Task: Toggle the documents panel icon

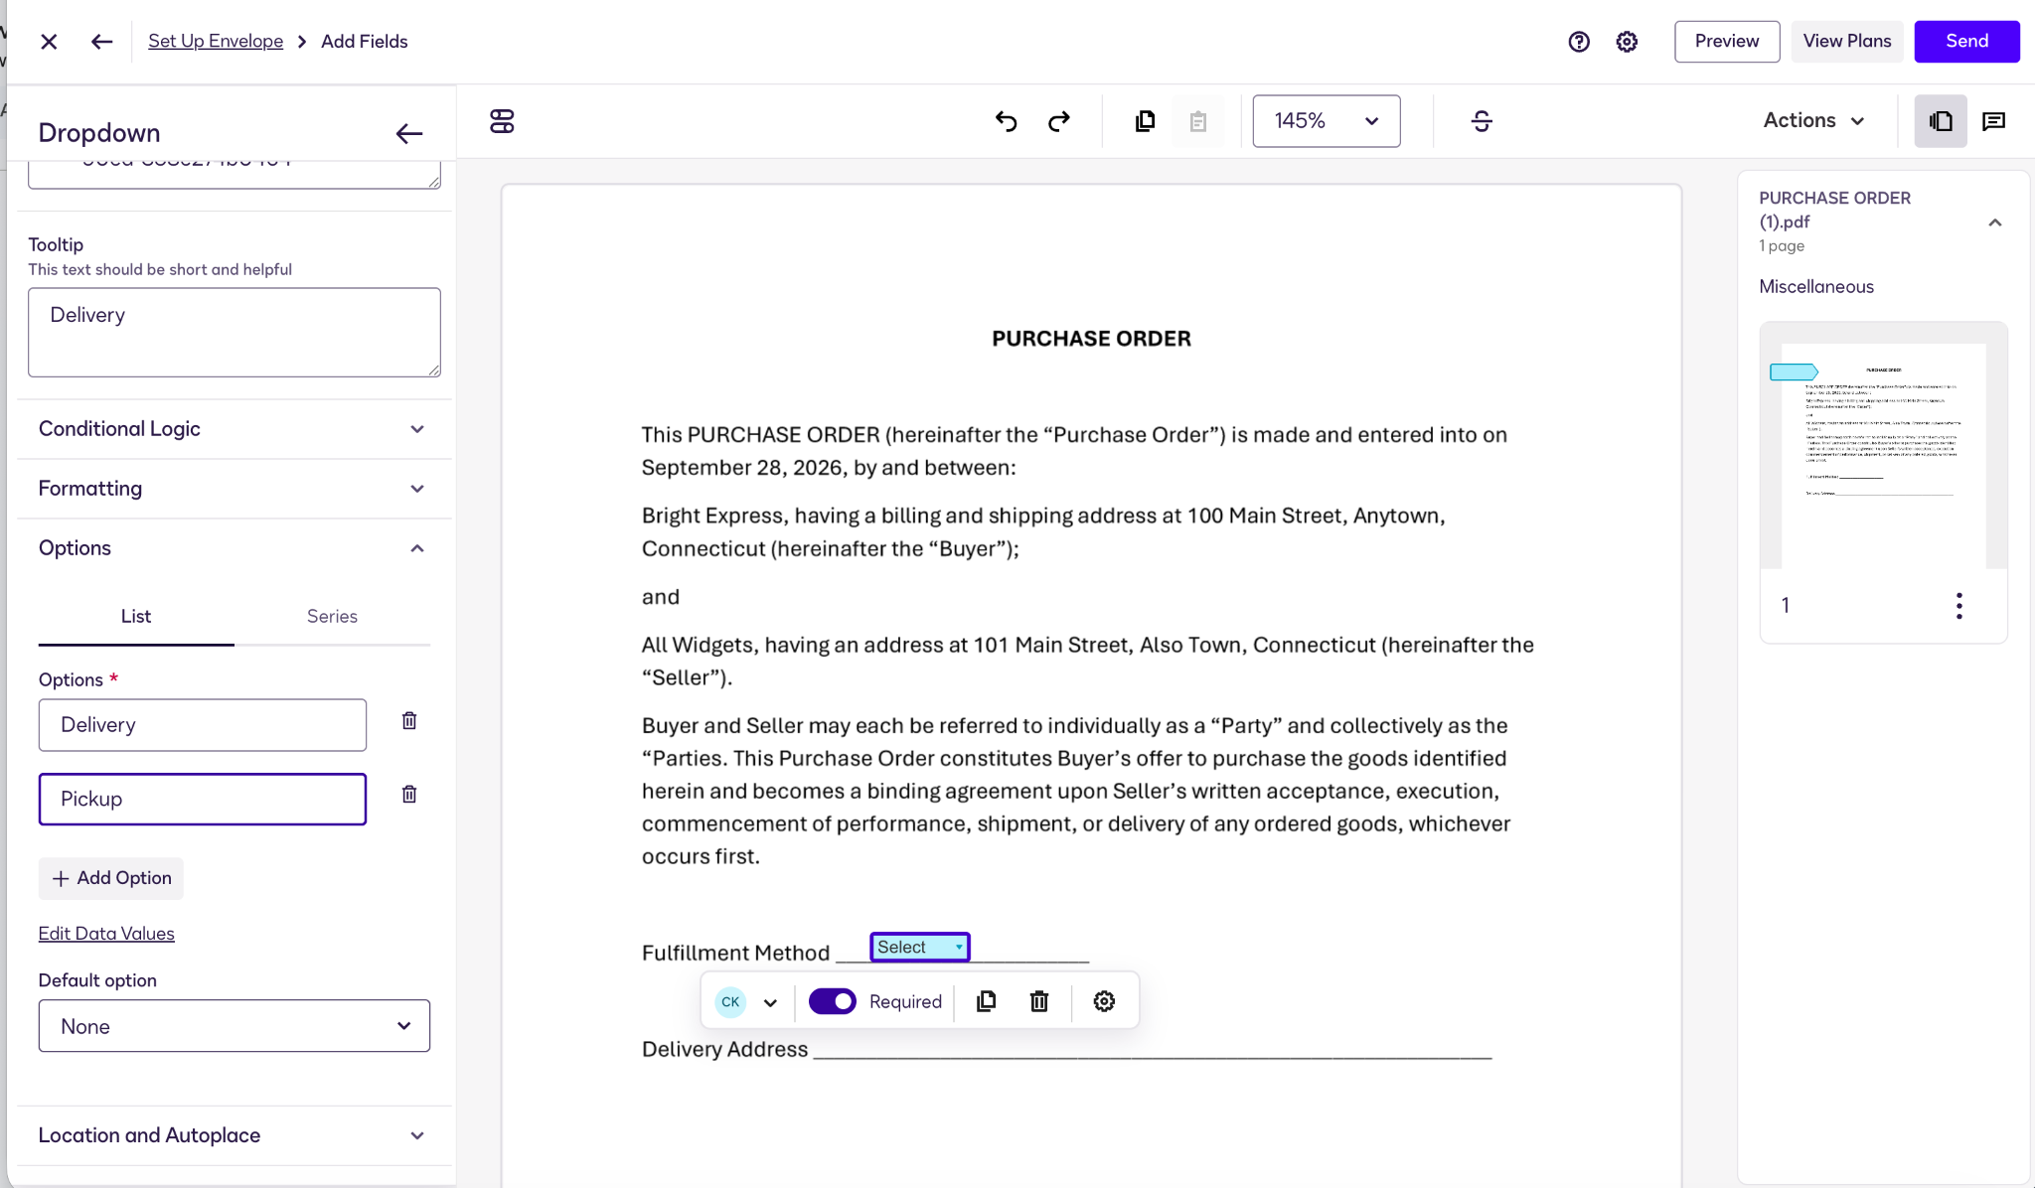Action: pos(1941,121)
